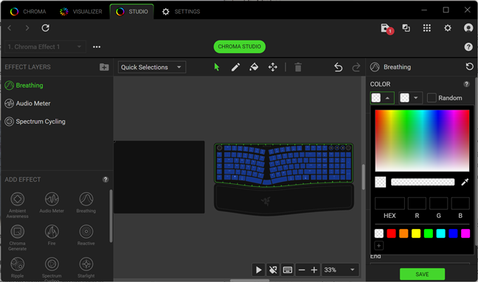The image size is (478, 282).
Task: Pick the red preset swatch
Action: click(391, 233)
